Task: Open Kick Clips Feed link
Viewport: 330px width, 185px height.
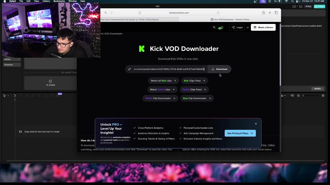Action: pyautogui.click(x=194, y=81)
